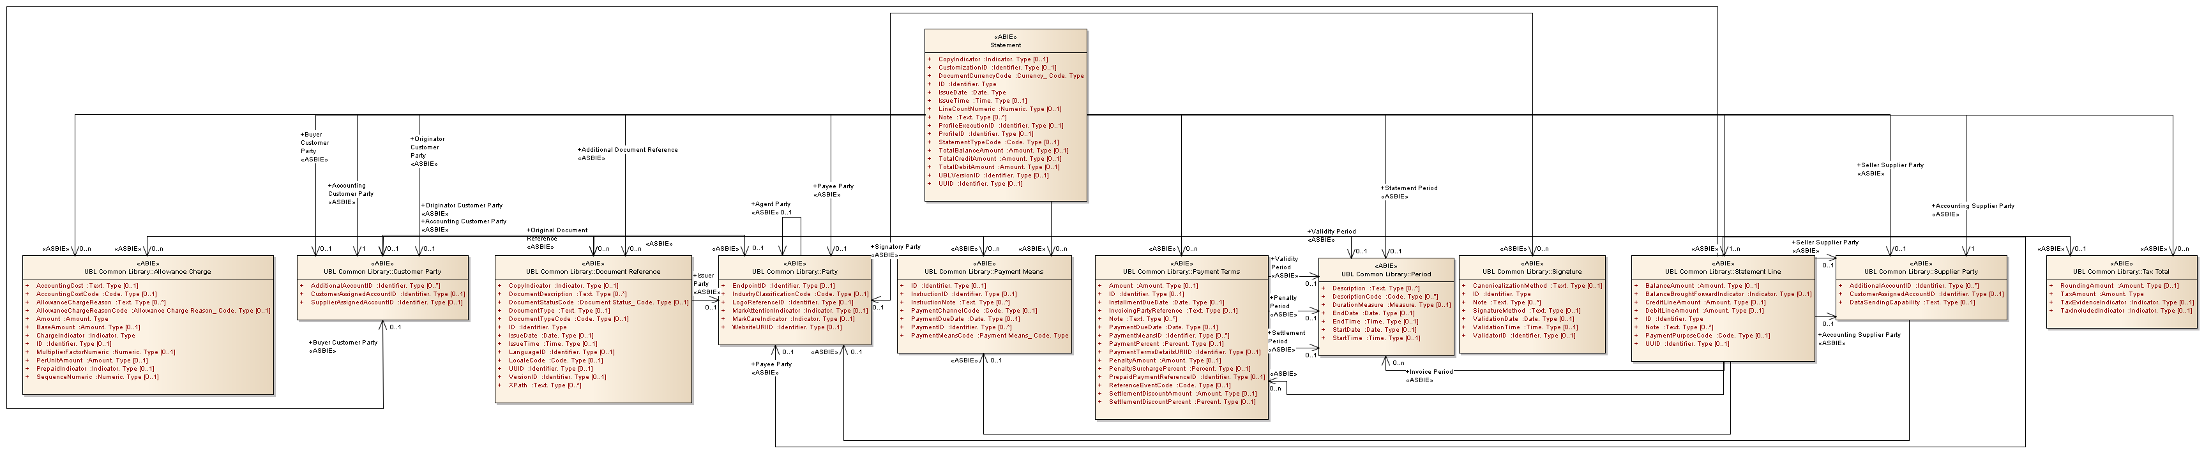The height and width of the screenshot is (453, 2204).
Task: Click the Payment Terms class title
Action: (1181, 272)
